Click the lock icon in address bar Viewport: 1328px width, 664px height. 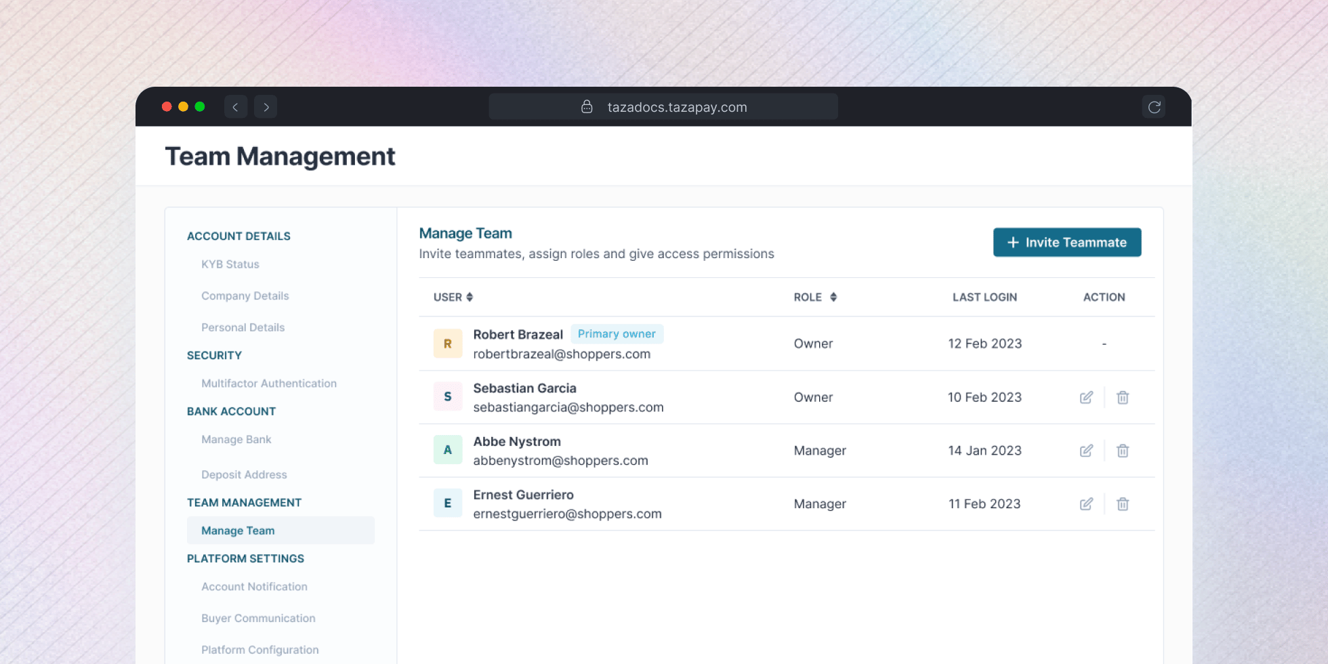tap(587, 107)
